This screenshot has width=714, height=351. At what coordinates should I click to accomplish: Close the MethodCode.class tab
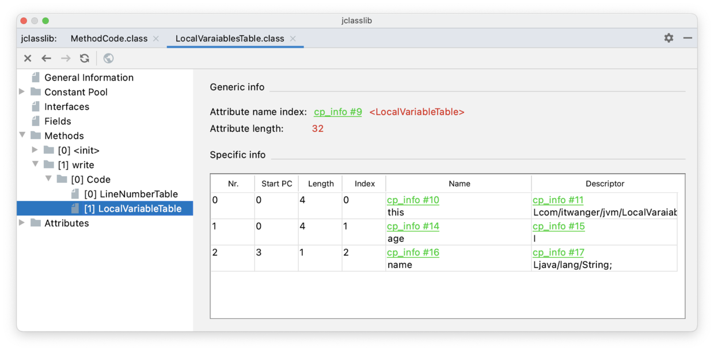tap(156, 39)
